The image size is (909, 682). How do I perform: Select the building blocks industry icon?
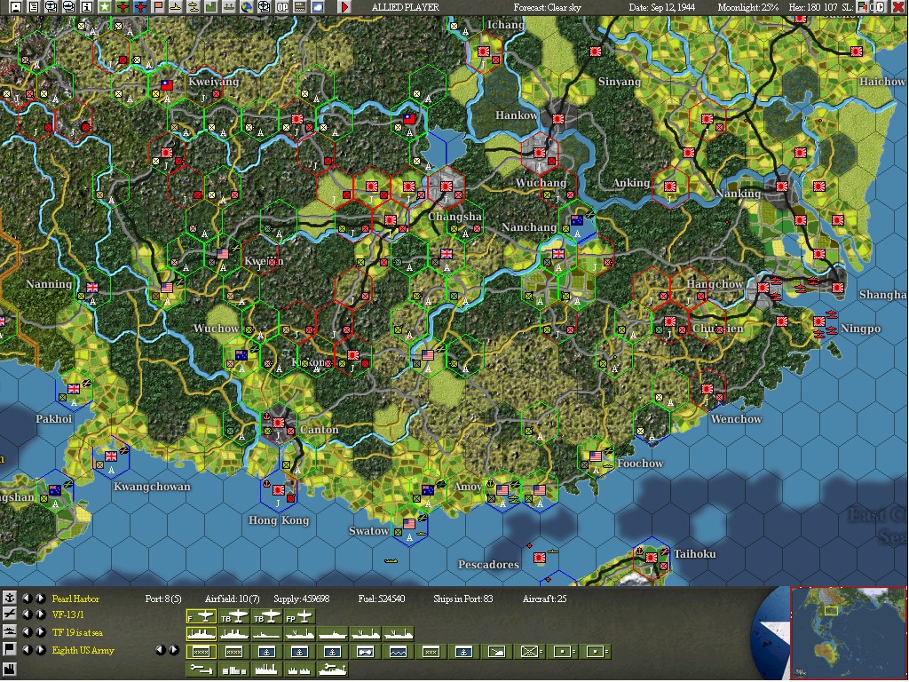233,670
